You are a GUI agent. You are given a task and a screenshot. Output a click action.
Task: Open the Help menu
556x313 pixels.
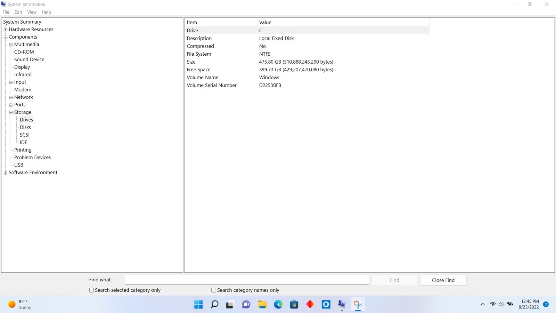[x=46, y=12]
